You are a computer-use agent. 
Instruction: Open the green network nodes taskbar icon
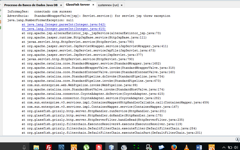pos(136,147)
